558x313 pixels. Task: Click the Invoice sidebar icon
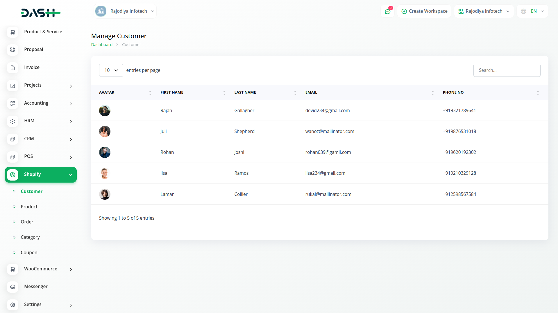click(12, 68)
